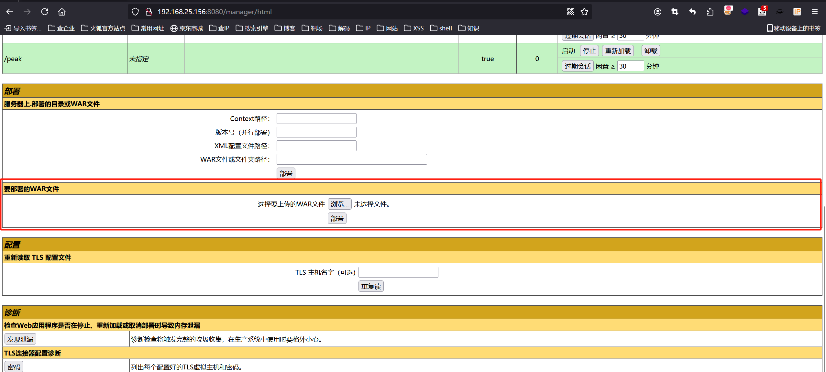Click the bookmark star icon in address bar
The height and width of the screenshot is (372, 826).
click(584, 12)
